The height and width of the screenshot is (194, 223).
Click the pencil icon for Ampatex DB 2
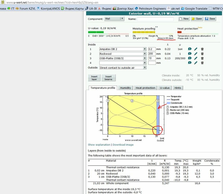[196, 49]
